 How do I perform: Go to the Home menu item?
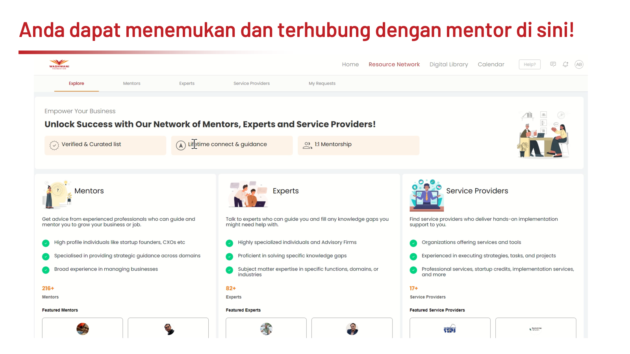point(350,65)
